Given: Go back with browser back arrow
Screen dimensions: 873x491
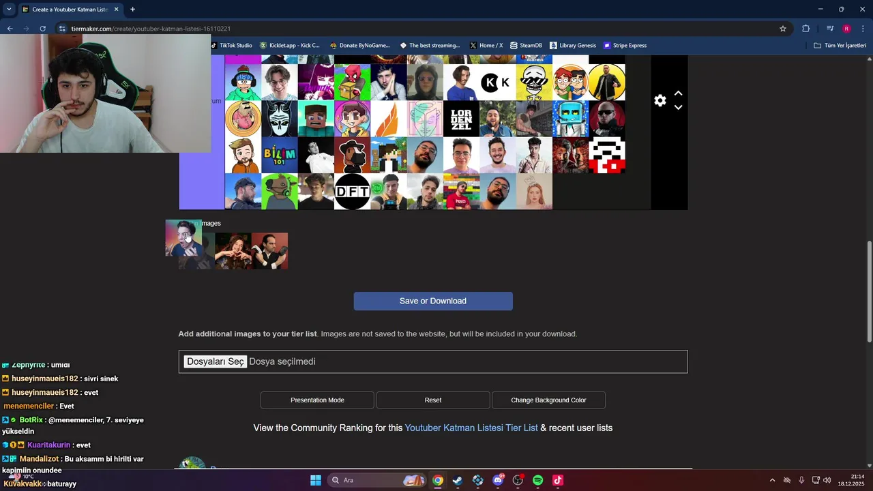Looking at the screenshot, I should [x=10, y=29].
